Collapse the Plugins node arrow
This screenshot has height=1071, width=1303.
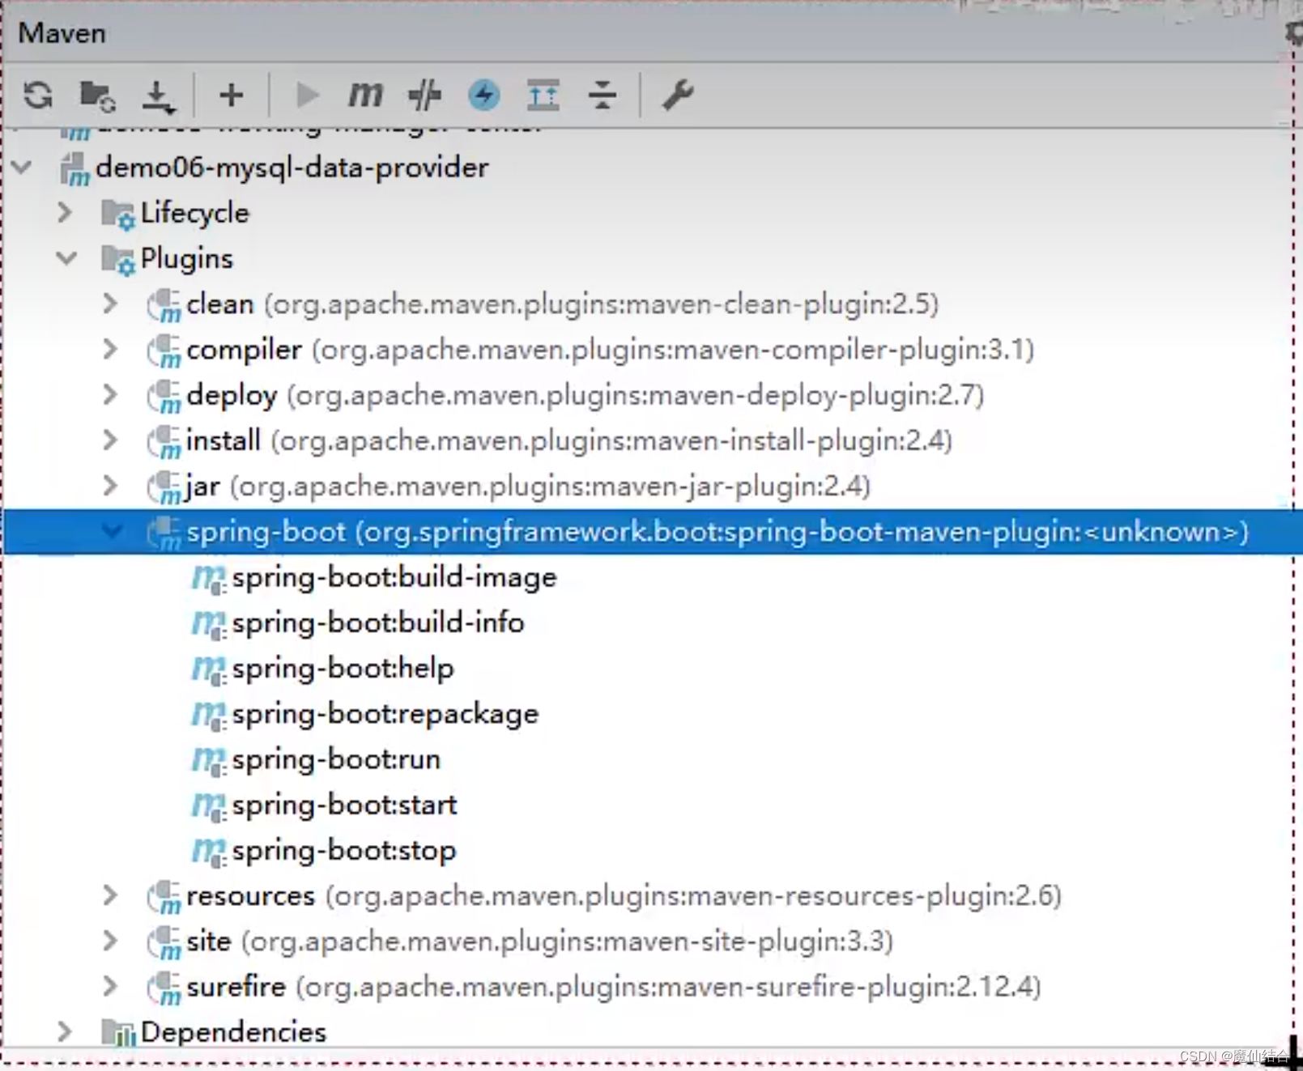click(x=66, y=258)
